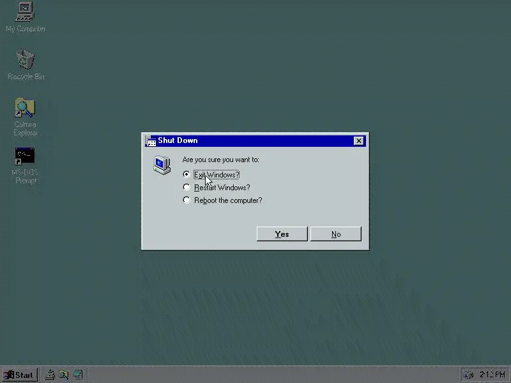The height and width of the screenshot is (383, 511).
Task: Click the green monitor icon in taskbar
Action: pos(78,375)
